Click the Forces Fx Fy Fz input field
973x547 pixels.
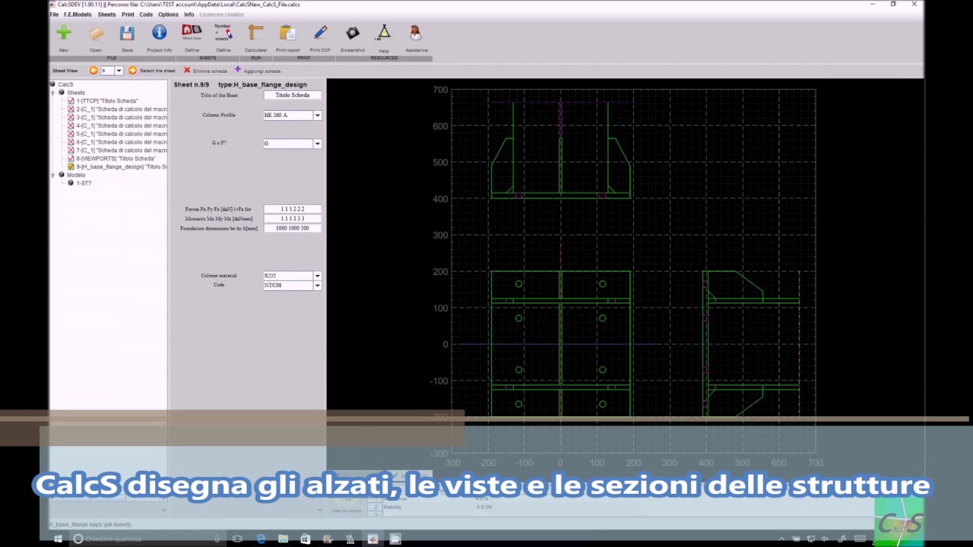click(292, 209)
